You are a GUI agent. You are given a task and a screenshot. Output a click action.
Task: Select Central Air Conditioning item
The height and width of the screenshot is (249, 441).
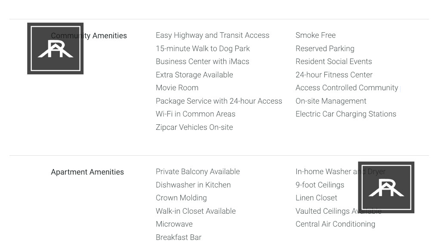[335, 224]
